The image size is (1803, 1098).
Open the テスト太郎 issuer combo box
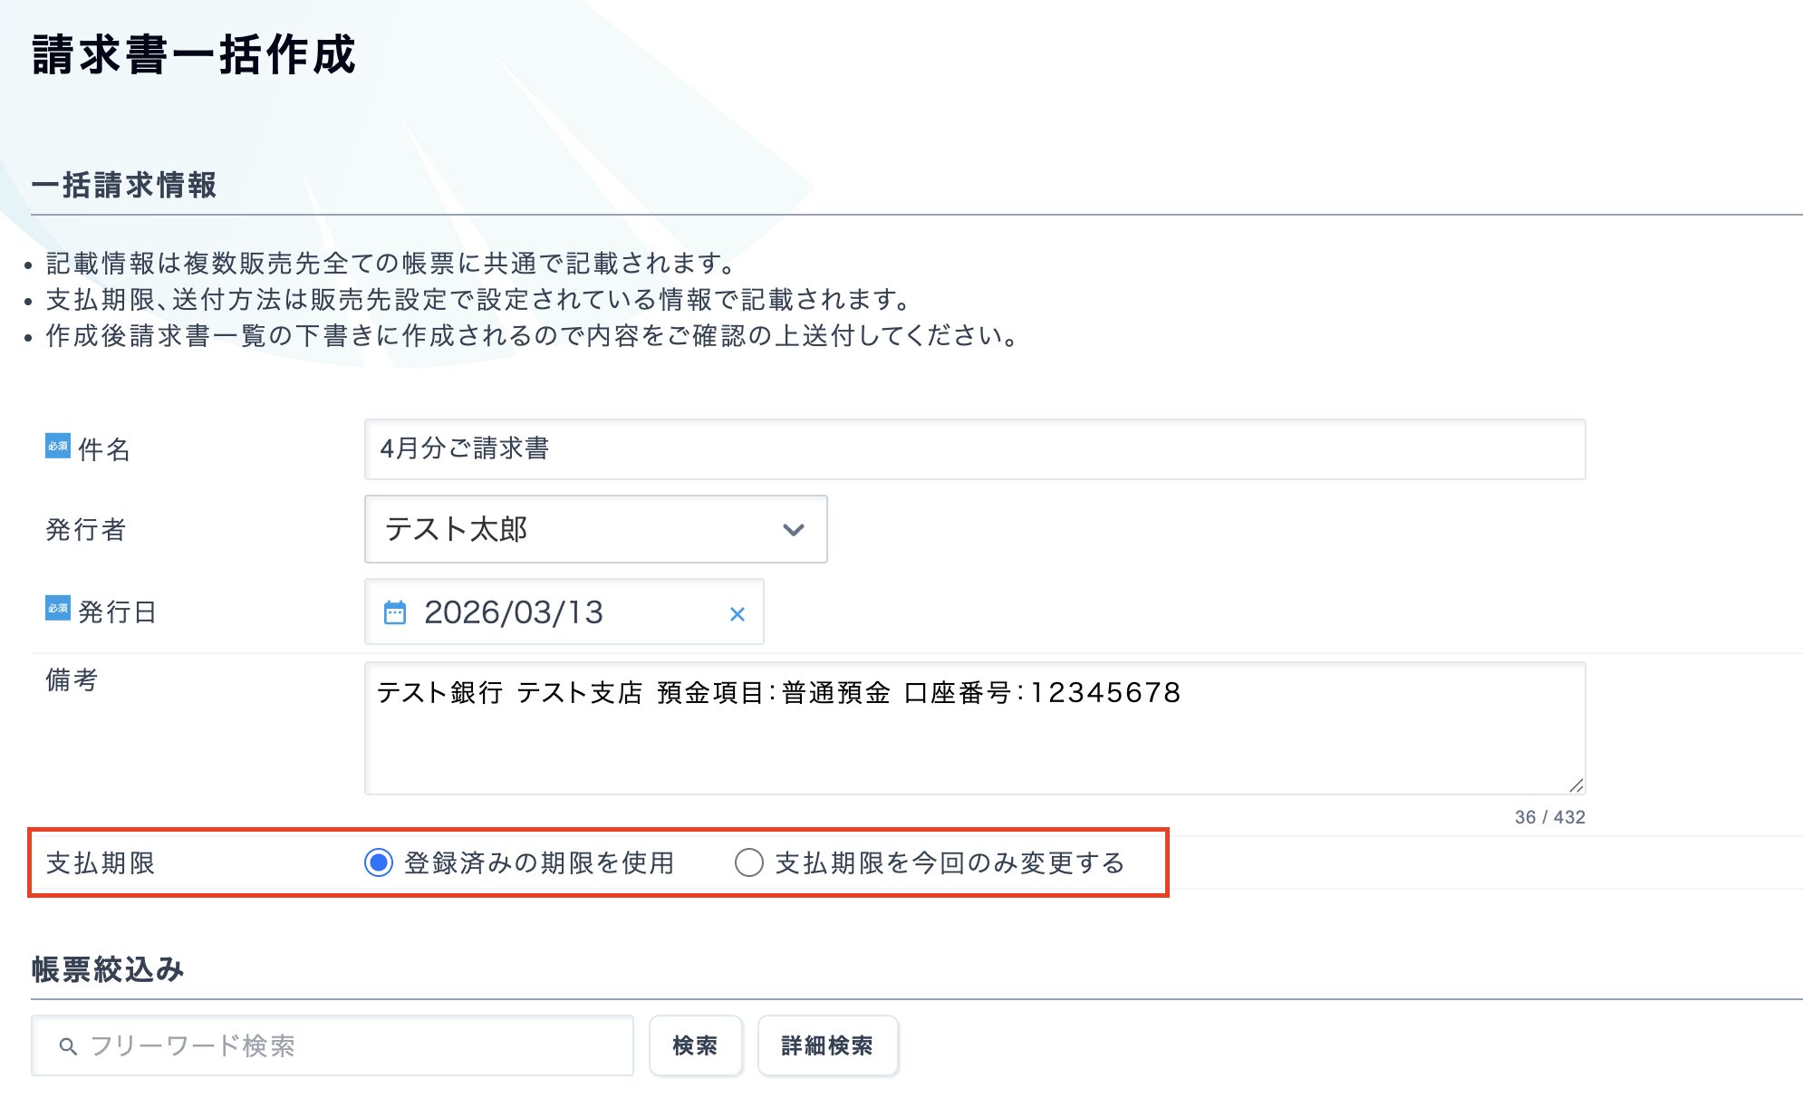580,529
